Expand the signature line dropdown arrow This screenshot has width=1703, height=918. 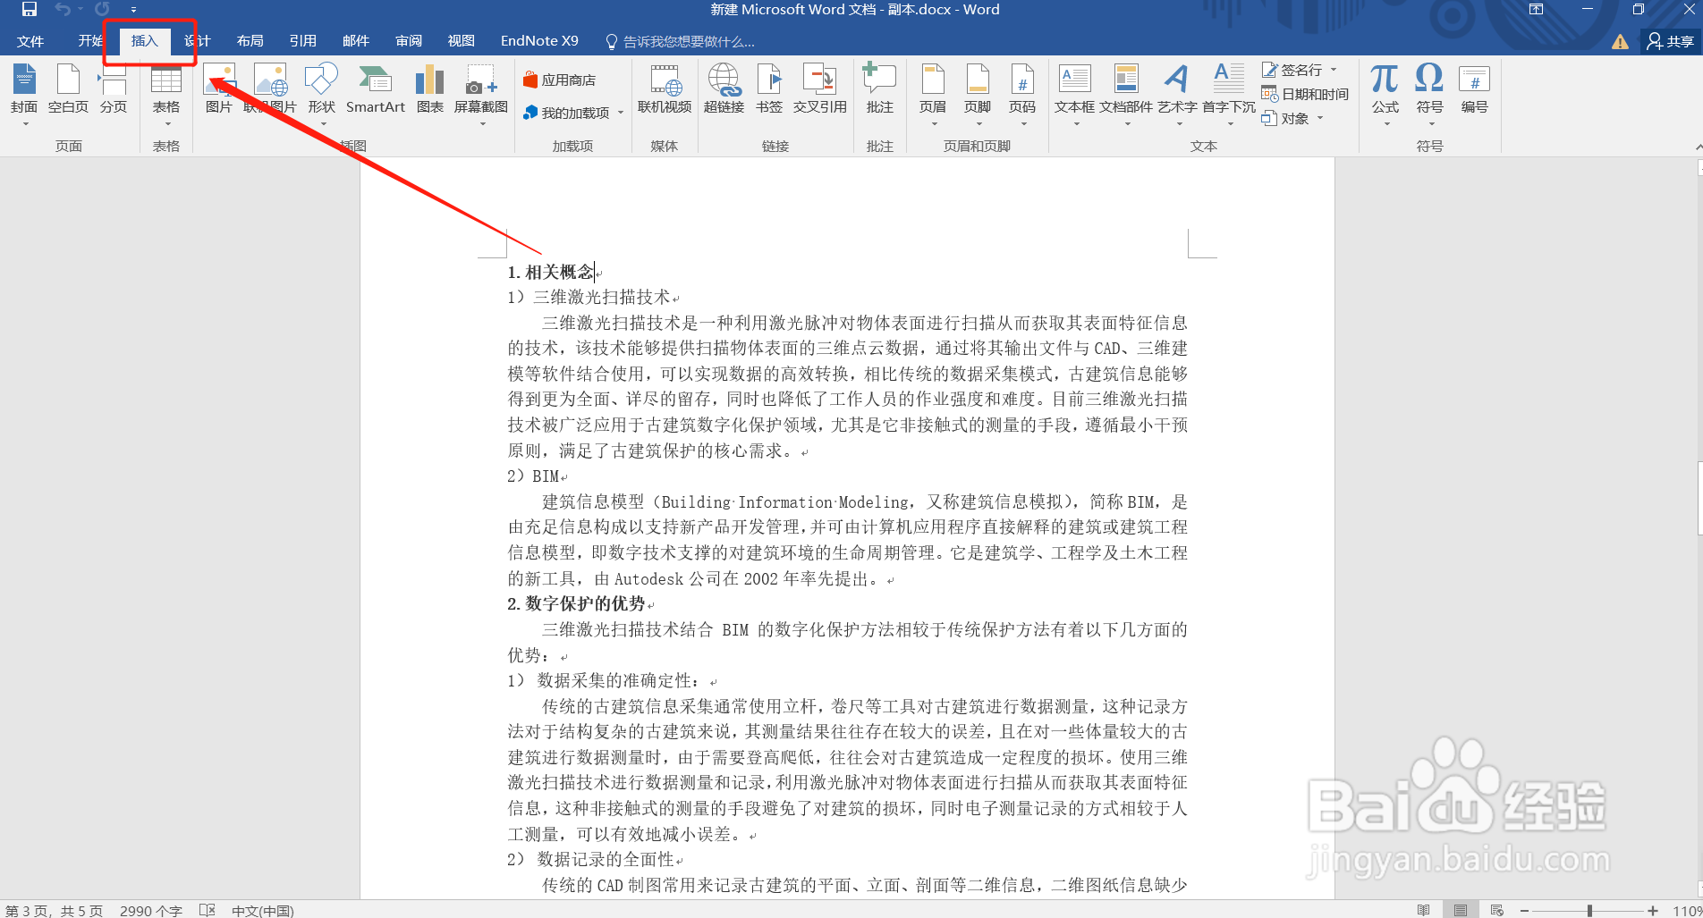pyautogui.click(x=1334, y=70)
